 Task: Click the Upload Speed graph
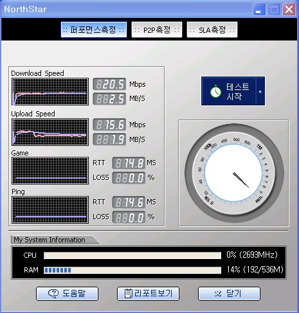50,132
